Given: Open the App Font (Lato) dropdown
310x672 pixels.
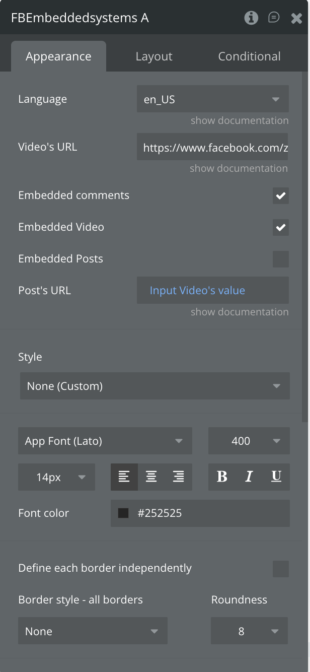Looking at the screenshot, I should (105, 441).
